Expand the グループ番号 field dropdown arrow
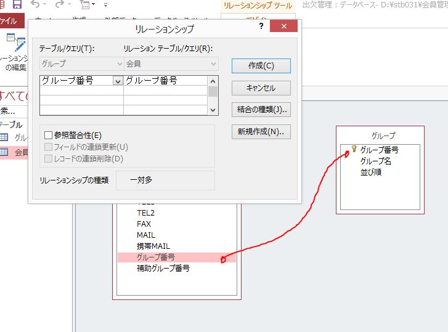 pyautogui.click(x=118, y=81)
